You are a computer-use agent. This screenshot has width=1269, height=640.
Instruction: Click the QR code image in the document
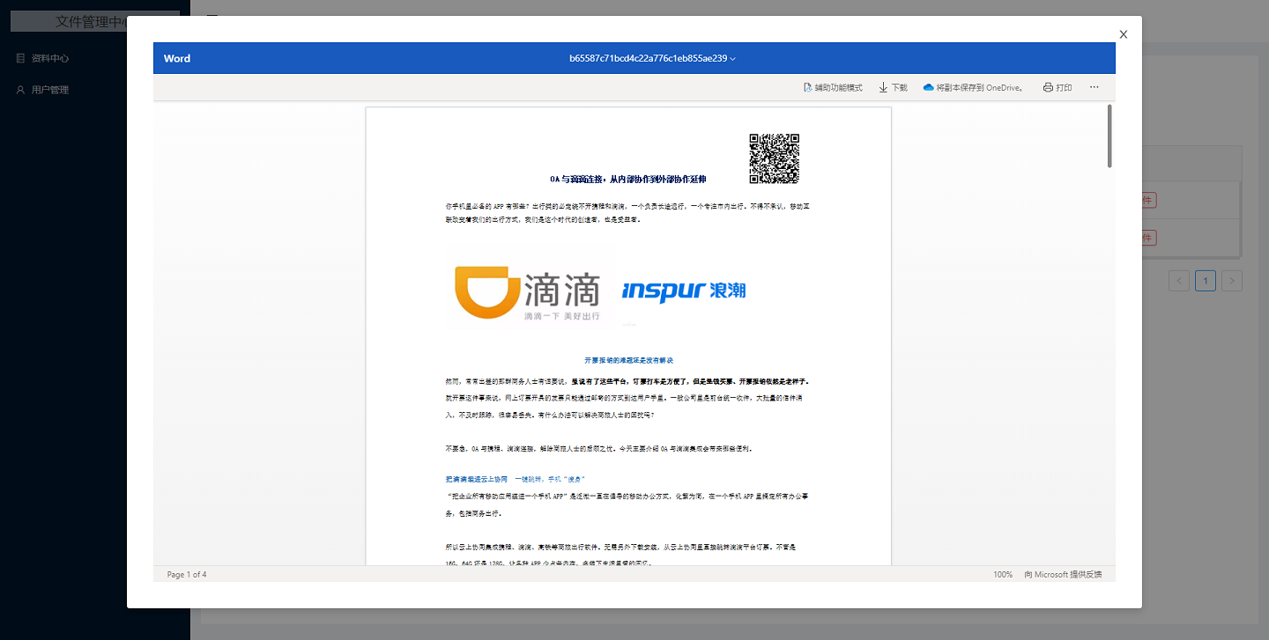coord(774,158)
